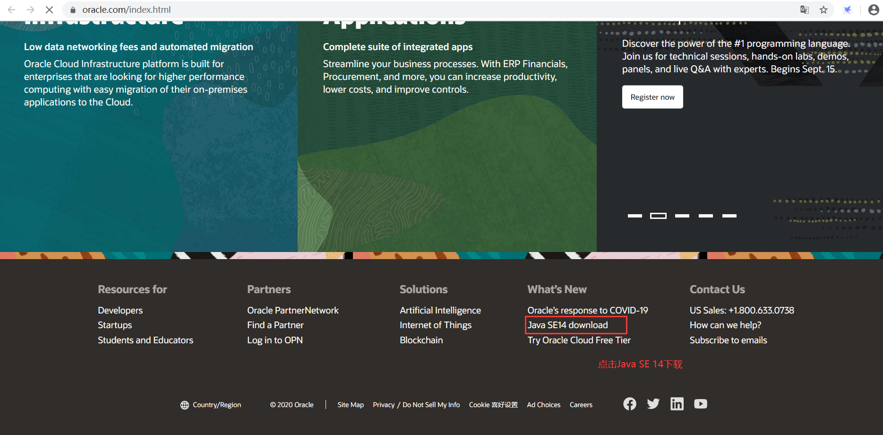Jump to fourth carousel slide indicator
Screen dimensions: 883x435
(706, 216)
